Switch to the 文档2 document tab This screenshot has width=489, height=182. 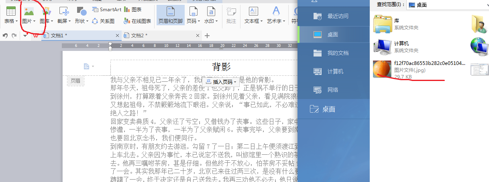coord(161,36)
